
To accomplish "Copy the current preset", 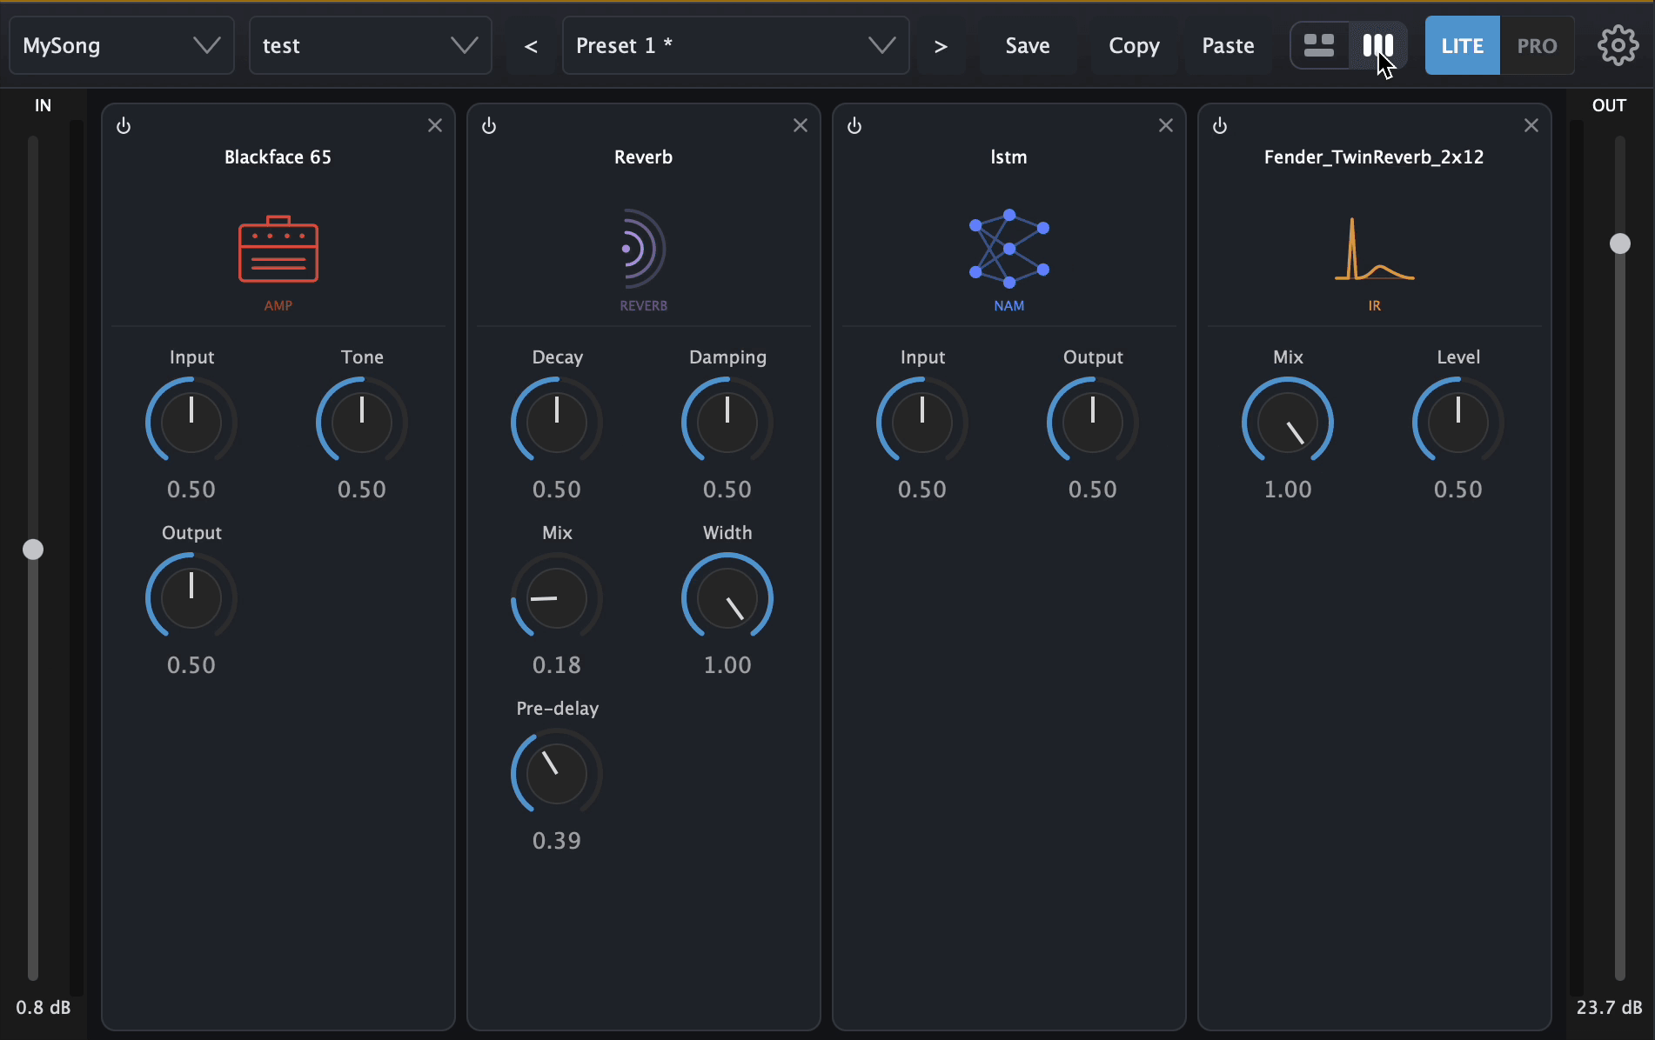I will pos(1134,45).
